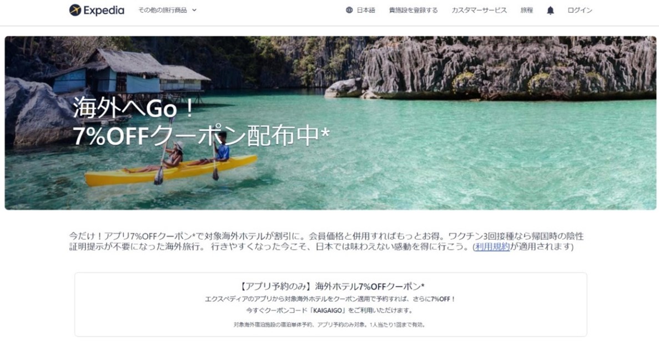Click the アプリ予約のみ coupon card heading
The height and width of the screenshot is (348, 659).
(331, 286)
